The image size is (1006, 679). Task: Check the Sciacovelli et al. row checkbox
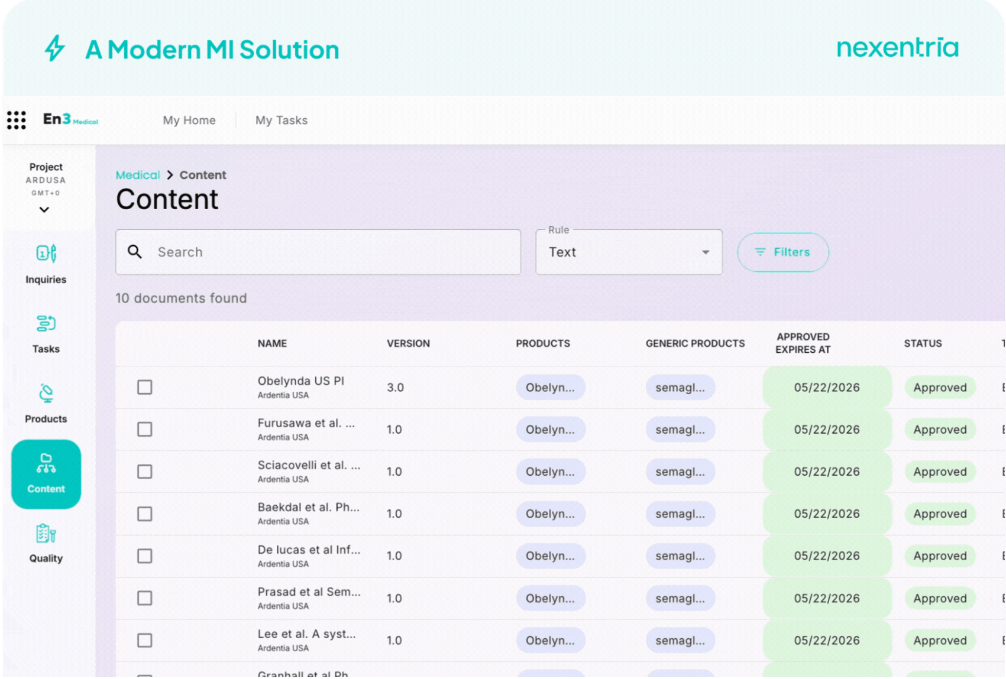(x=144, y=472)
